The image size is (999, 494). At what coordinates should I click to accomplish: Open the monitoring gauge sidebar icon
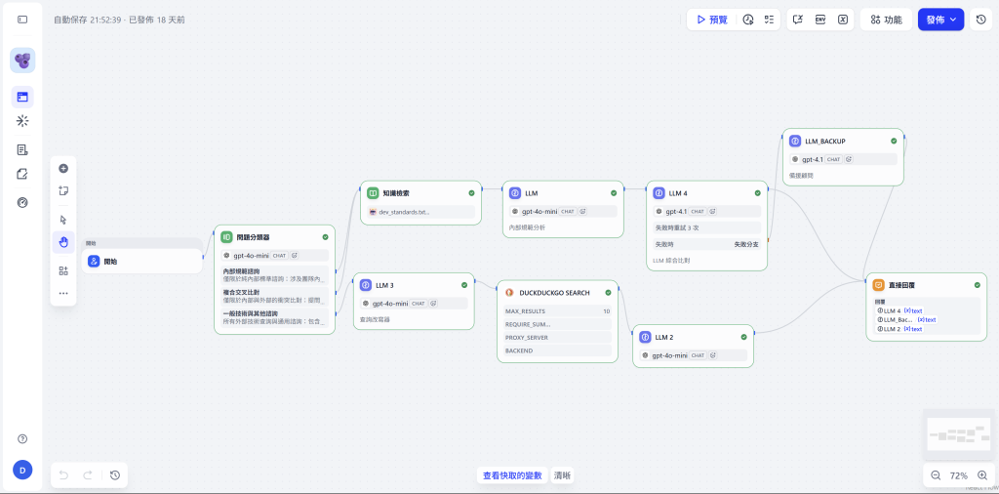pyautogui.click(x=22, y=203)
